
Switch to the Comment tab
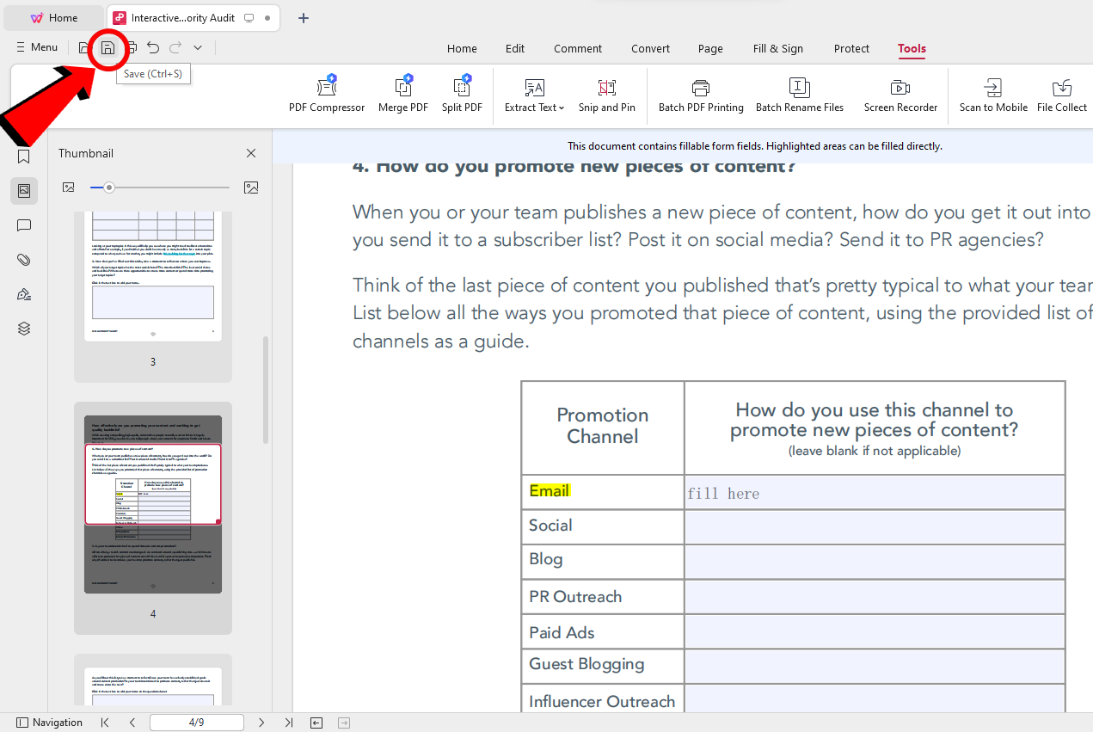point(577,49)
